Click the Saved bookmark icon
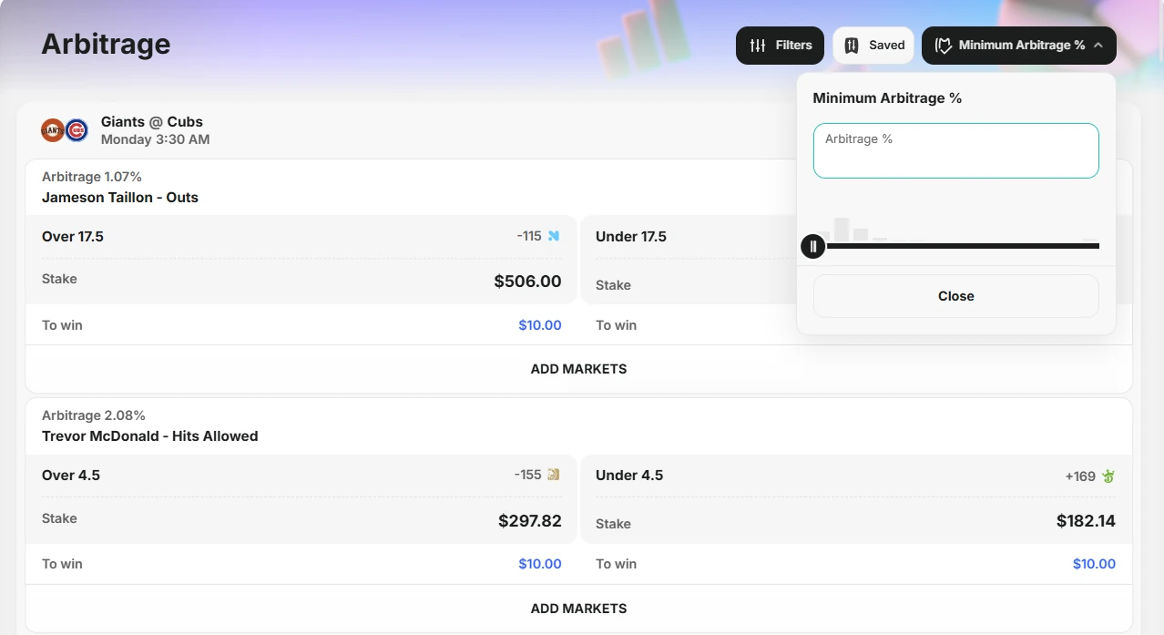The image size is (1164, 635). (x=852, y=46)
